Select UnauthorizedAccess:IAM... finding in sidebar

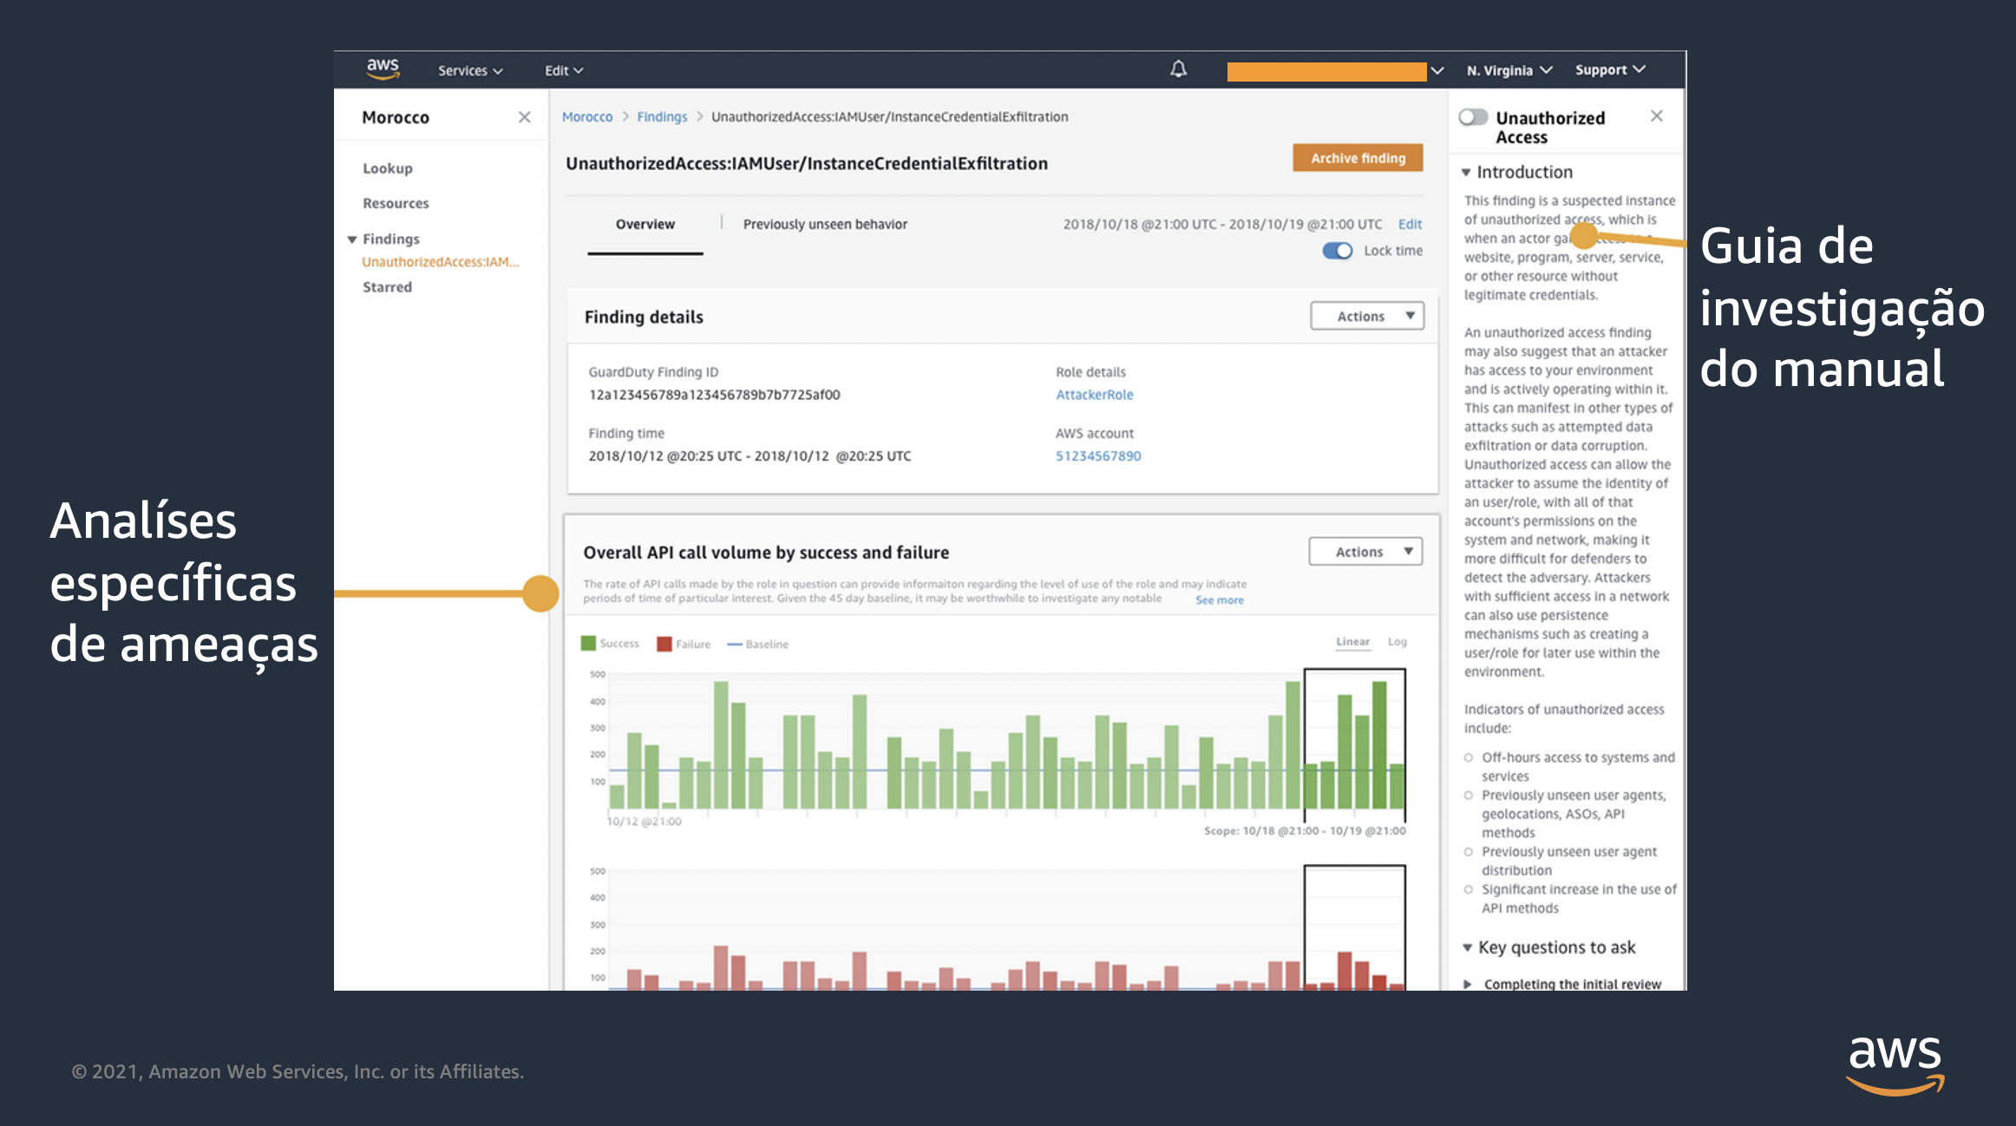click(440, 262)
